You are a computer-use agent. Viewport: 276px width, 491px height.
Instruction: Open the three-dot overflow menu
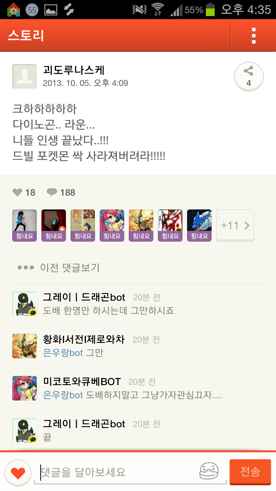tap(253, 35)
